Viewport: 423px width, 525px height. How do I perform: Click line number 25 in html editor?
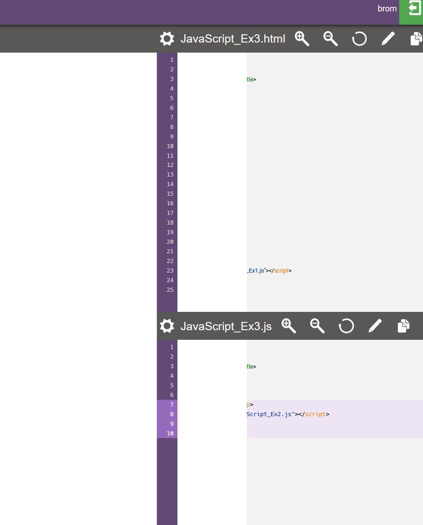coord(170,289)
